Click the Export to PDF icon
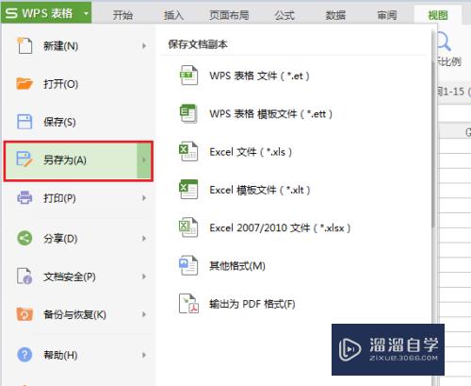471x386 pixels. click(x=188, y=304)
